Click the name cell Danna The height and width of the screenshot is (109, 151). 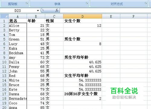(x=18, y=94)
